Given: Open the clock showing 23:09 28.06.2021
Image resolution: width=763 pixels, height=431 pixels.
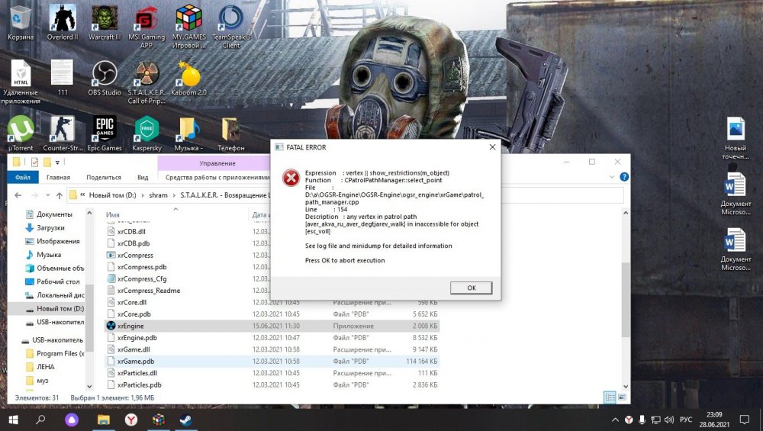Looking at the screenshot, I should [x=714, y=420].
